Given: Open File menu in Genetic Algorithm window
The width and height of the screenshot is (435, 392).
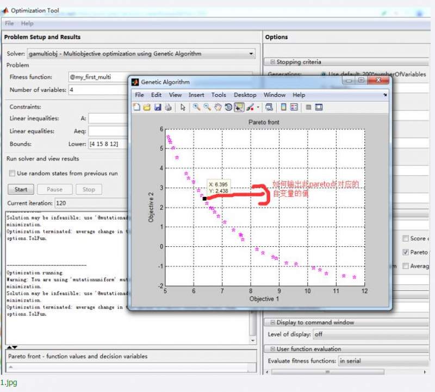Looking at the screenshot, I should pos(139,95).
